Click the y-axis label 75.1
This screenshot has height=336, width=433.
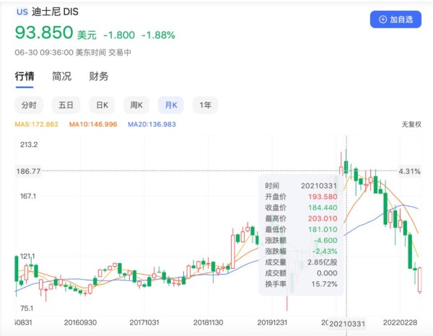[27, 308]
